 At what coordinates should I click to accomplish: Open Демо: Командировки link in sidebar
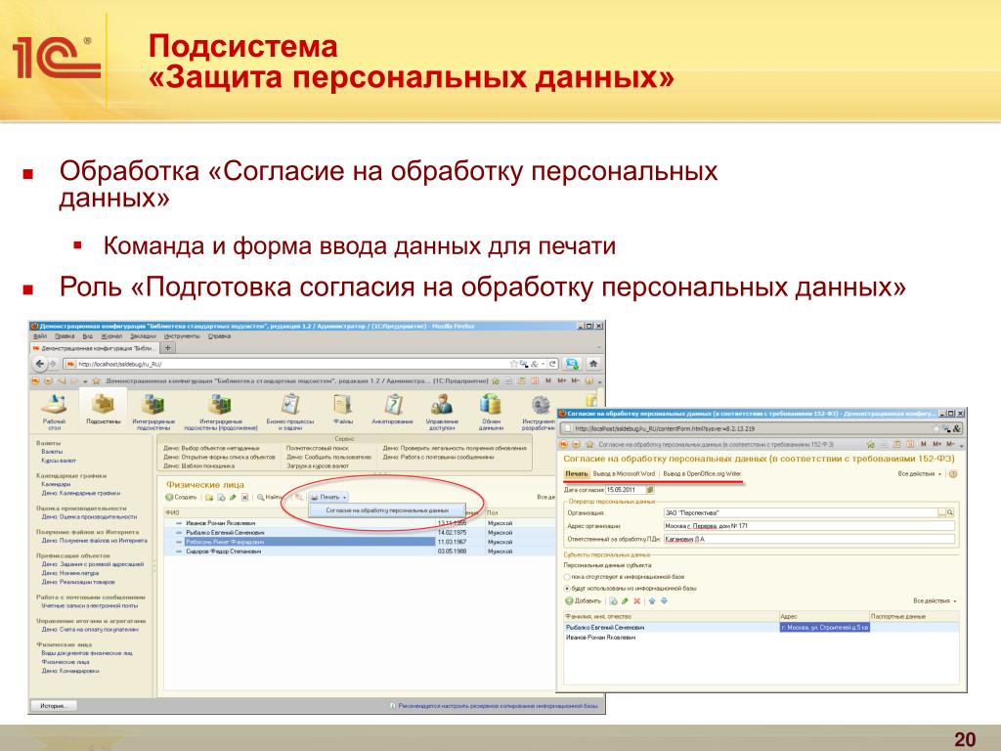pyautogui.click(x=70, y=671)
